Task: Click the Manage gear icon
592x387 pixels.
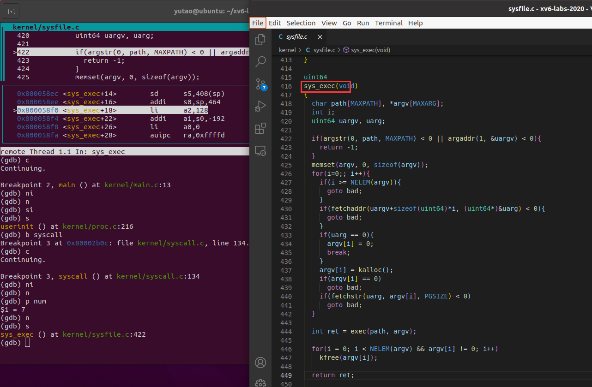Action: click(260, 382)
